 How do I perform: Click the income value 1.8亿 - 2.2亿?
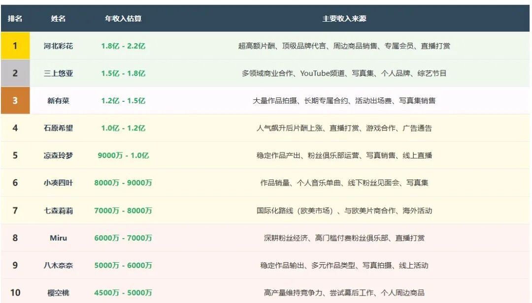click(123, 46)
